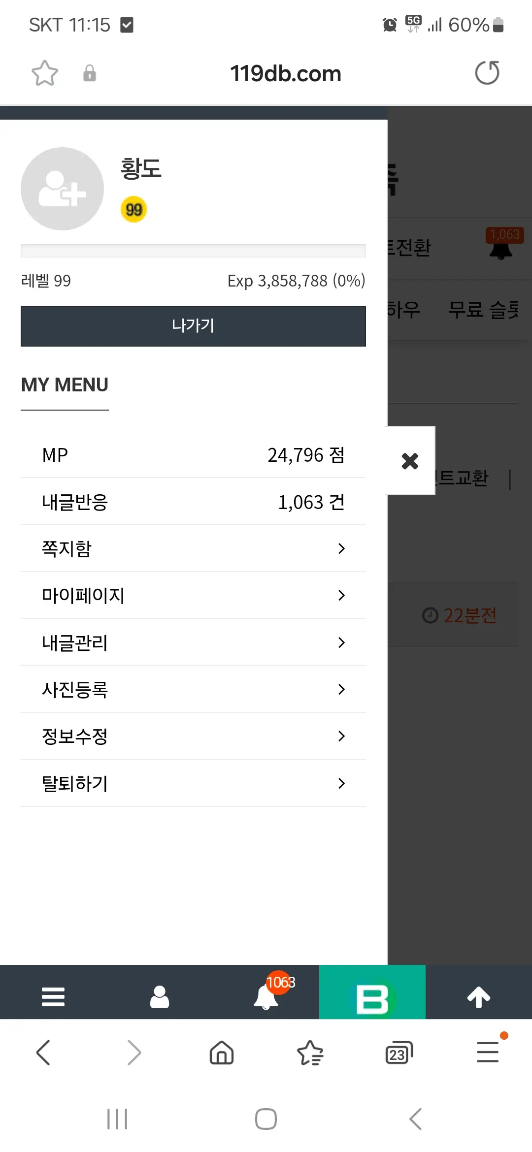Expand 정보수정 chevron arrow

pyautogui.click(x=341, y=736)
